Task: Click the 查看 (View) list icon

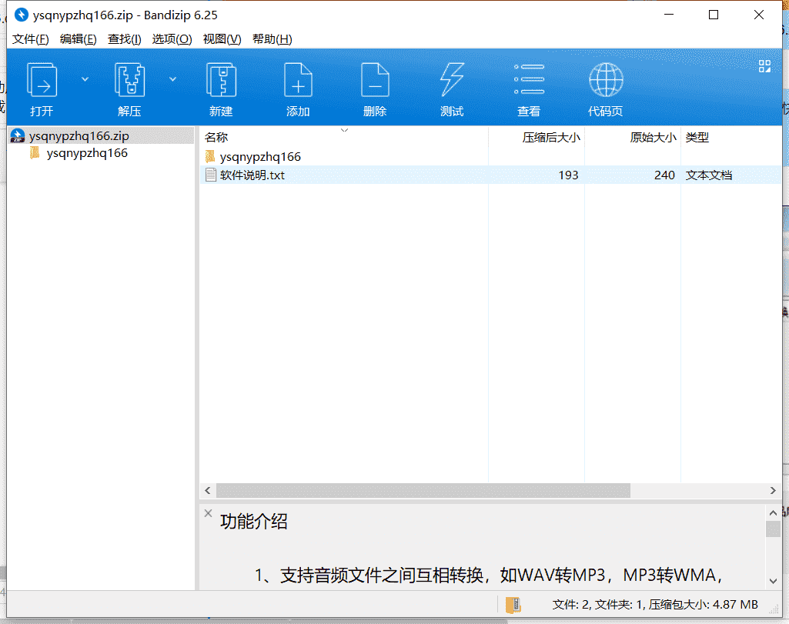Action: 529,79
